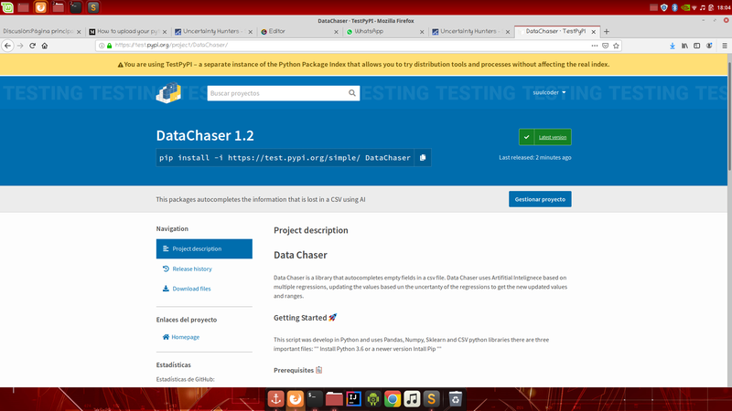This screenshot has width=732, height=411.
Task: Open a new browser tab
Action: click(x=607, y=31)
